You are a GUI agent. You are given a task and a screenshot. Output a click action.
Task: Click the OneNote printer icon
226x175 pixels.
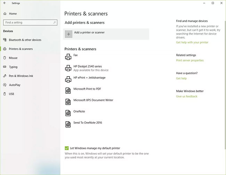point(68,113)
